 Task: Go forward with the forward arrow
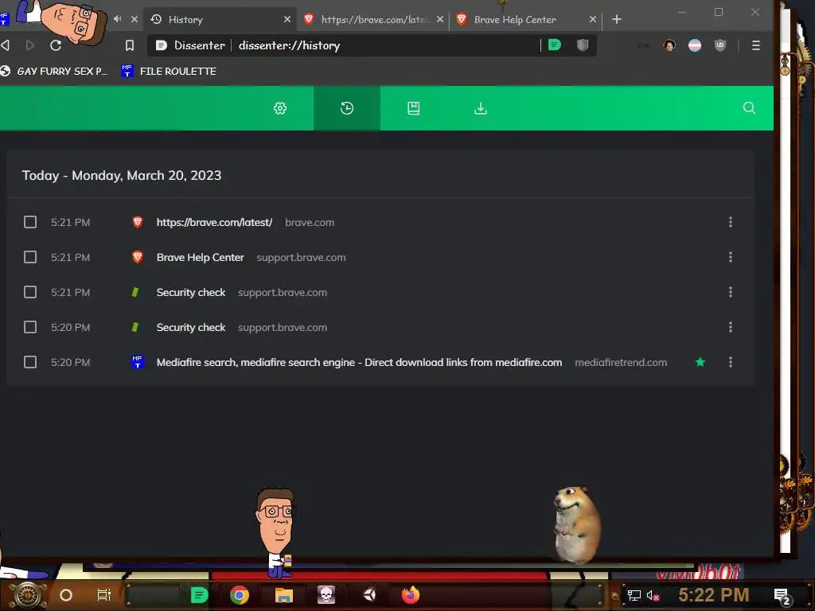point(30,45)
